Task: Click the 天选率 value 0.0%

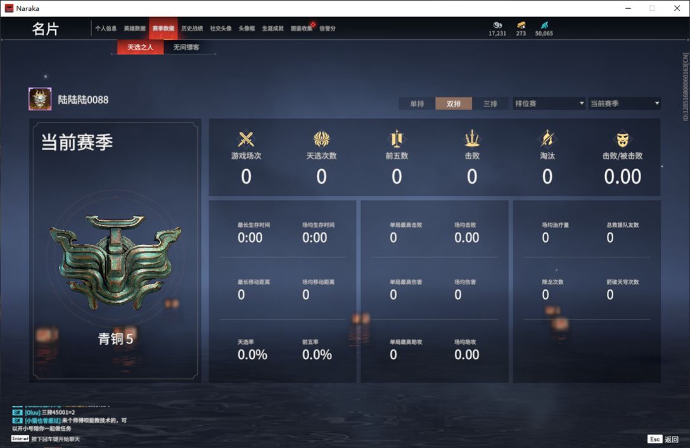Action: point(252,355)
